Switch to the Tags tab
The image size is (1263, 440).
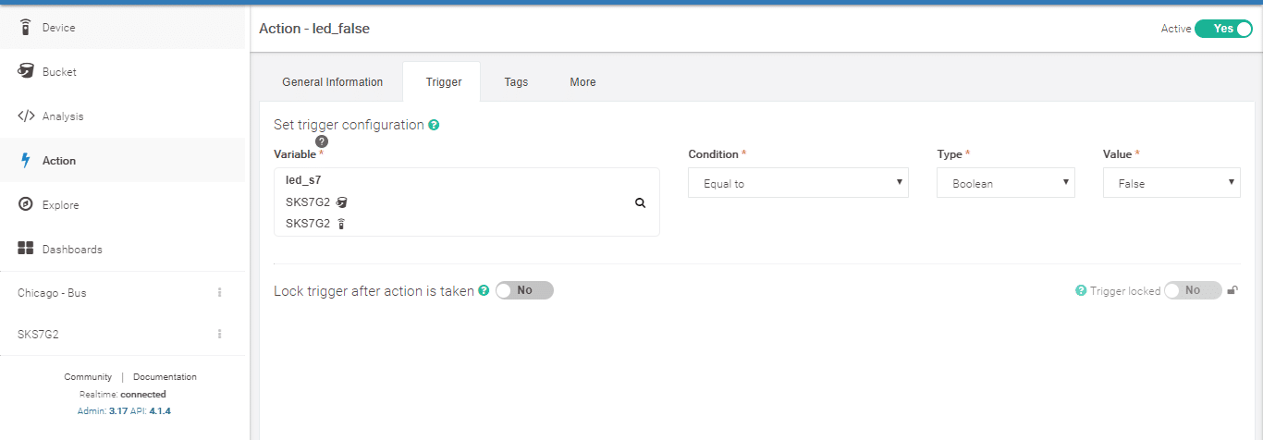click(516, 82)
